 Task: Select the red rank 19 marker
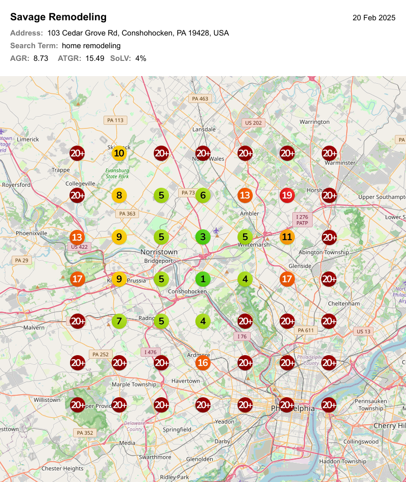[287, 195]
